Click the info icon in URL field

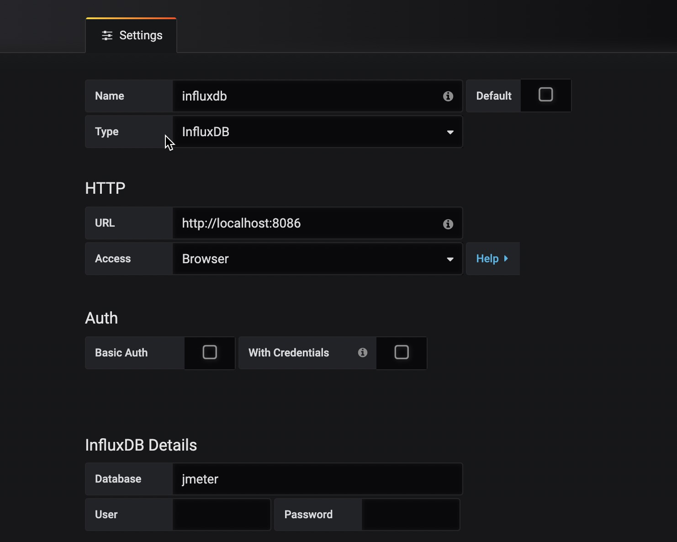point(448,224)
